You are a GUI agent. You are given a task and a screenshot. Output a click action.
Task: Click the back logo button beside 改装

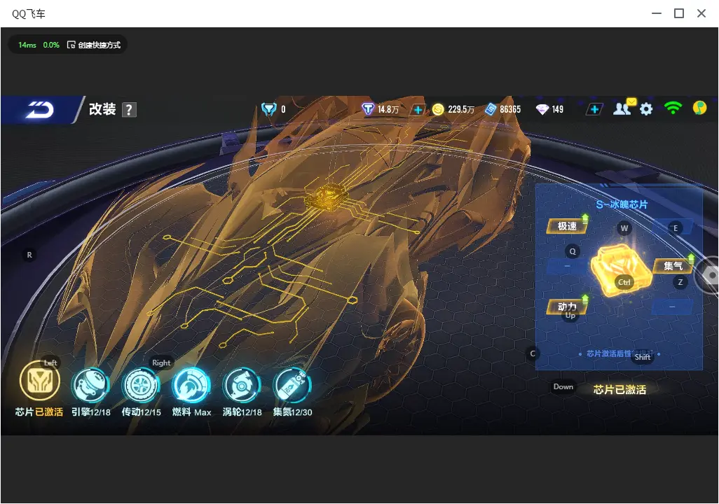(x=40, y=109)
